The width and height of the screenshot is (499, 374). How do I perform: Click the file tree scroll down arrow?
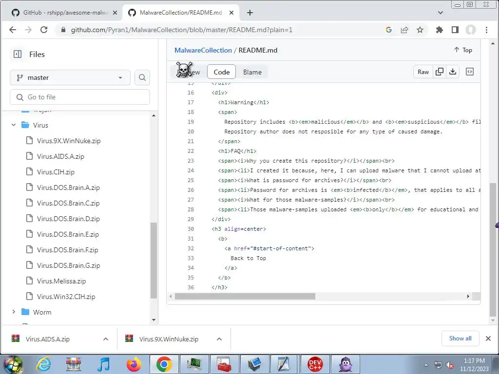154,319
